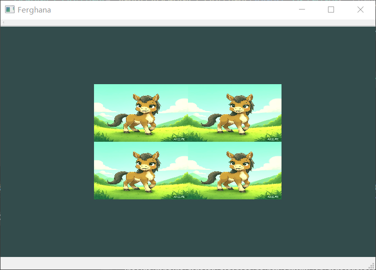Click the "Ferghana" window title text
The width and height of the screenshot is (376, 270).
coord(34,10)
